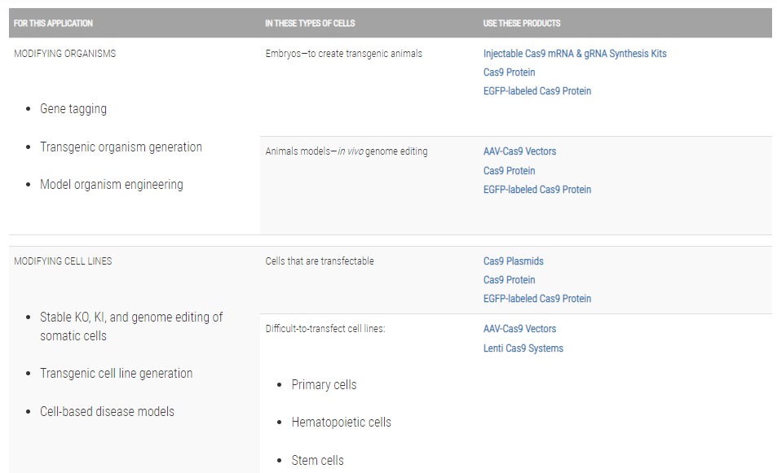Image resolution: width=777 pixels, height=473 pixels.
Task: Open EGFP-labeled Cas9 Protein for transfectable cells
Action: pyautogui.click(x=536, y=299)
